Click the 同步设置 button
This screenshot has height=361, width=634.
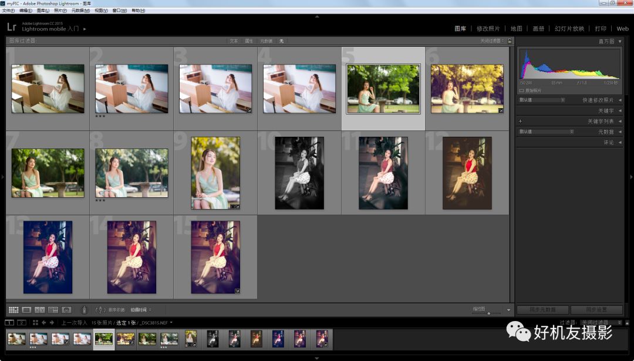pyautogui.click(x=596, y=310)
